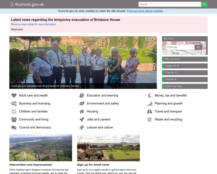Click the road icon for Travel and transport
Screen dimensions: 217x174
coord(149,112)
